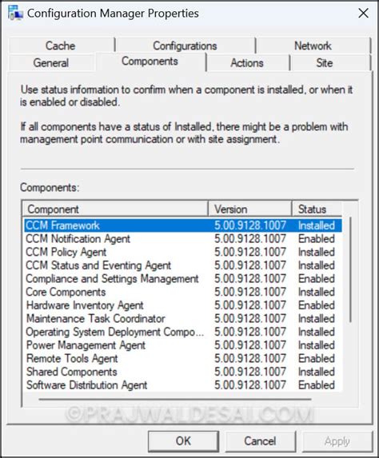
Task: Click version 5.00.9128.1007 of Core Components
Action: (250, 292)
